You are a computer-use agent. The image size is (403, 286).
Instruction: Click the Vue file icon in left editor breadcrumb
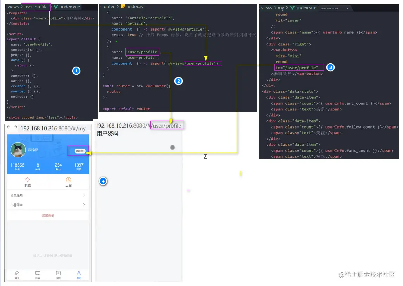tap(56, 7)
